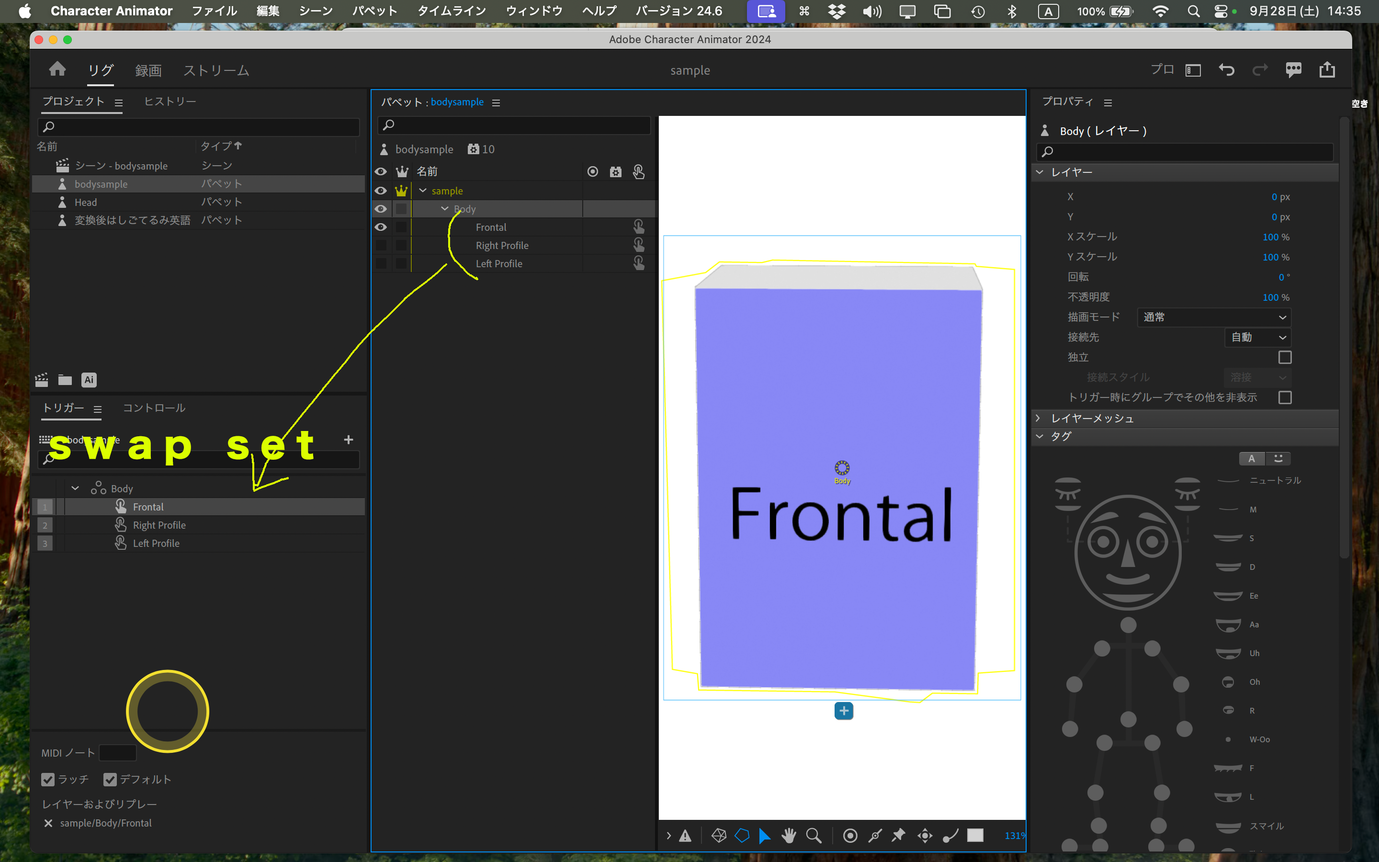Click the warning icon in scene toolbar
This screenshot has width=1379, height=862.
[x=686, y=836]
